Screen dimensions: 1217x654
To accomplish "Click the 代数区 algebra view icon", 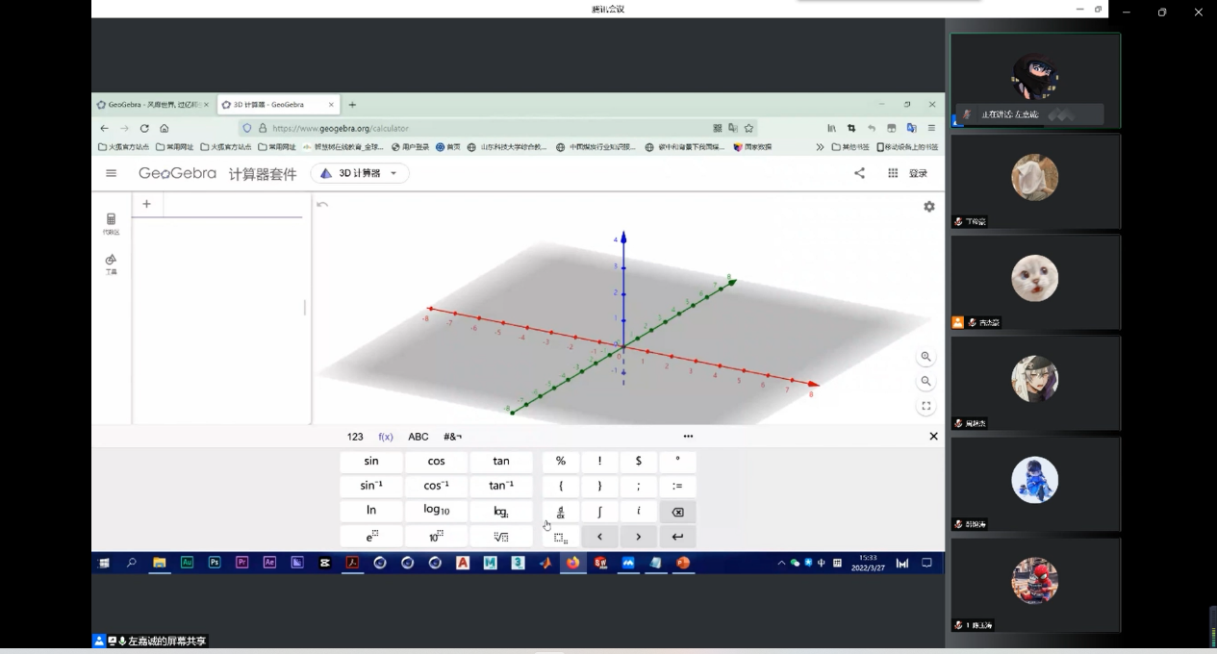I will [112, 222].
